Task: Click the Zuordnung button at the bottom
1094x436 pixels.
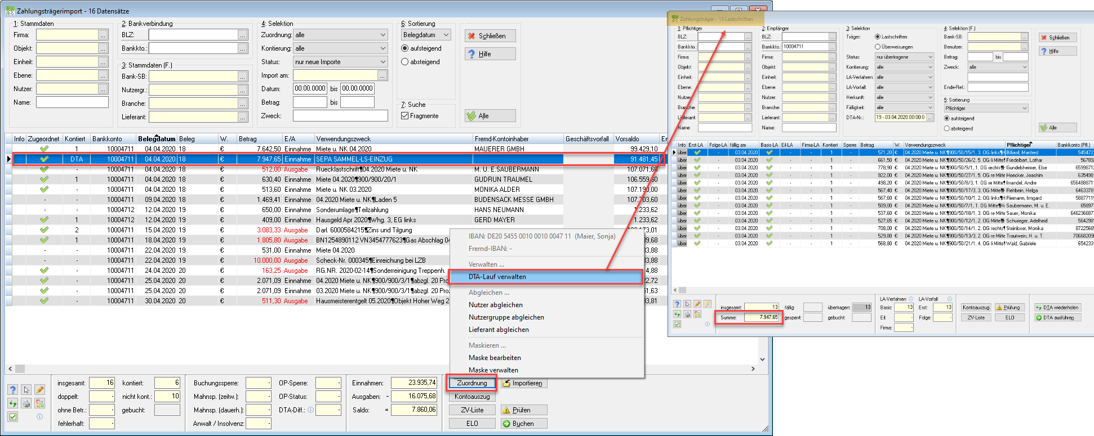Action: coord(472,383)
